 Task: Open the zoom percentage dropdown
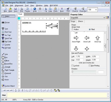(x=96, y=10)
